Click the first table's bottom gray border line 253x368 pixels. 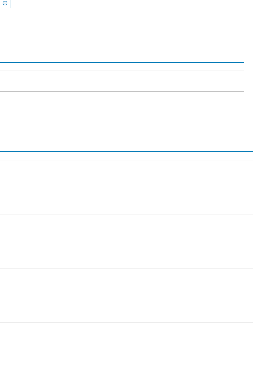(x=122, y=91)
